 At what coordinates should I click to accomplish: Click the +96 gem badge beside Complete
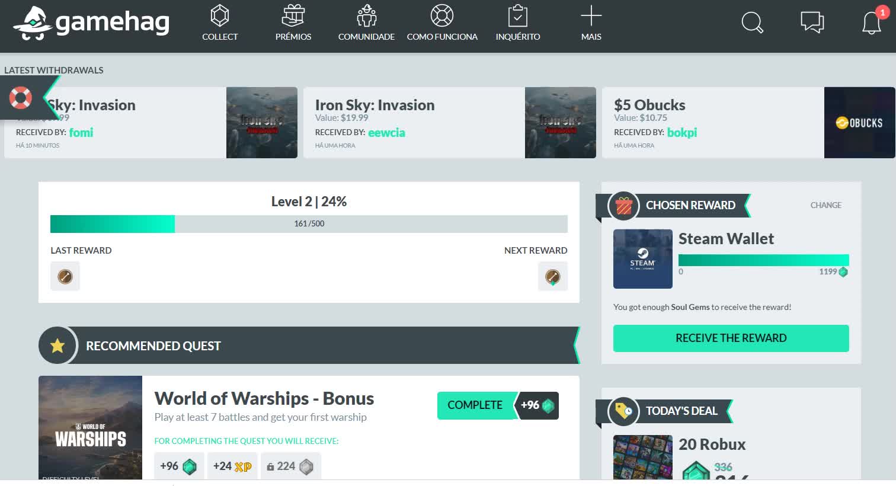pos(538,405)
